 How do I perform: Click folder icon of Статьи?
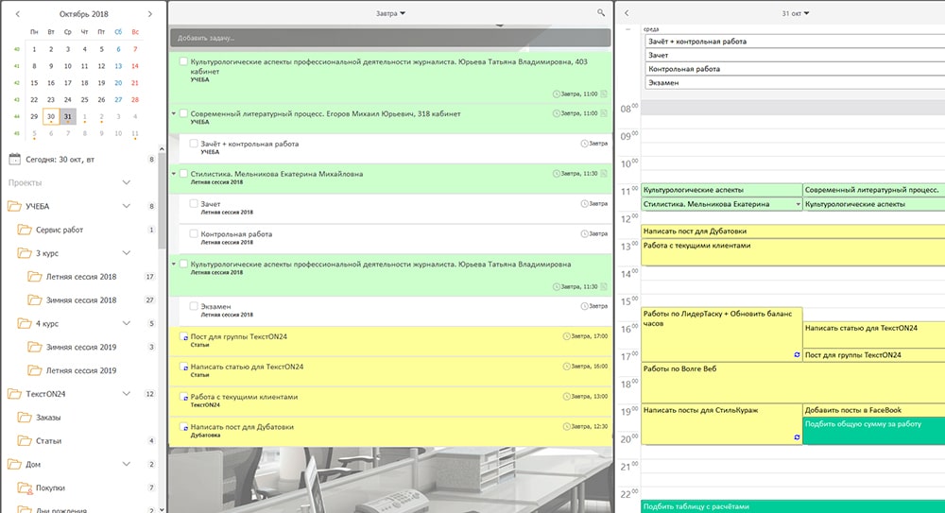[25, 440]
